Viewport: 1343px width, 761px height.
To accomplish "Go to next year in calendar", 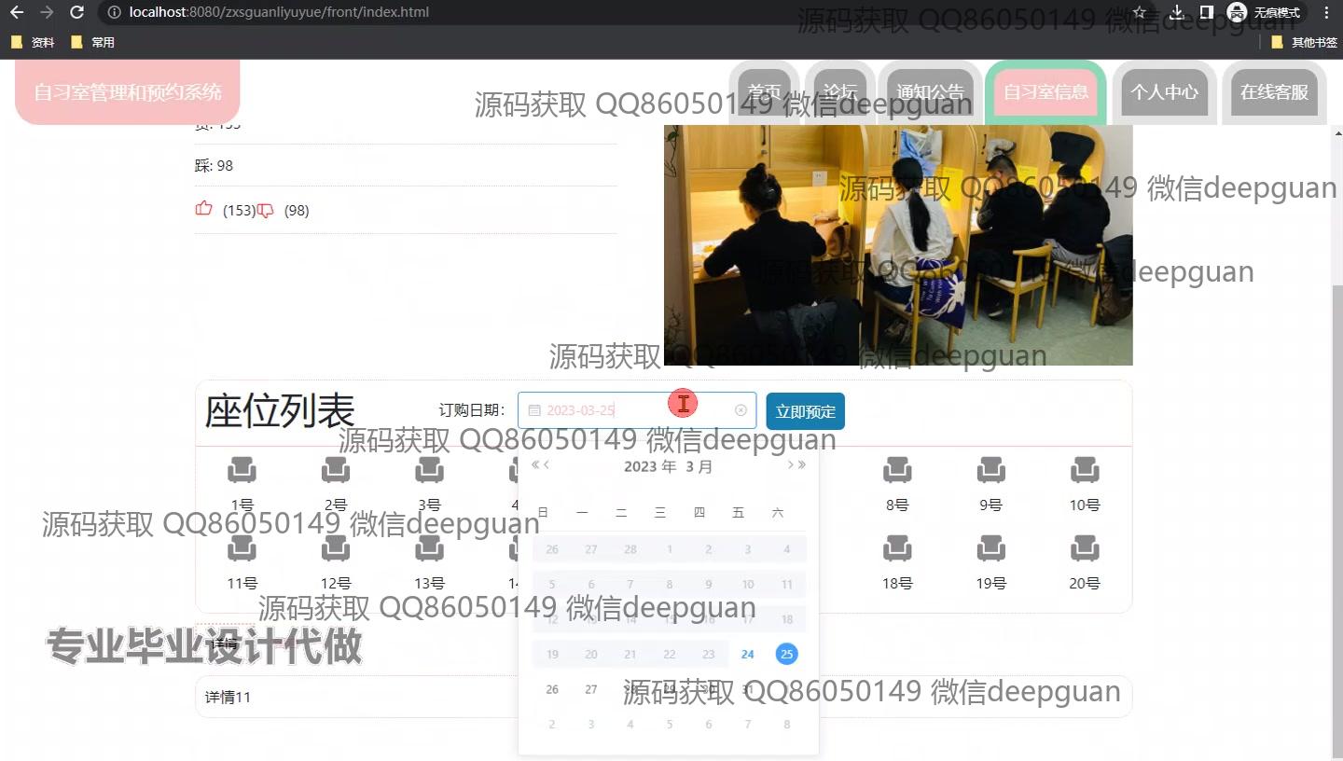I will click(802, 465).
